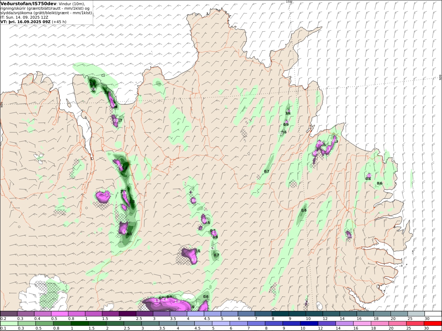The image size is (442, 331).
Task: Click the 1.9 precipitation value on the map
Action: coord(92,84)
